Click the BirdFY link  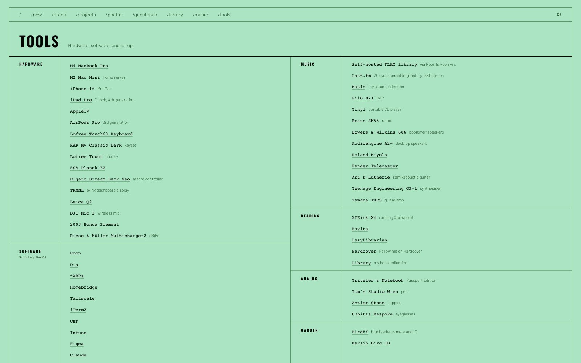pyautogui.click(x=360, y=332)
